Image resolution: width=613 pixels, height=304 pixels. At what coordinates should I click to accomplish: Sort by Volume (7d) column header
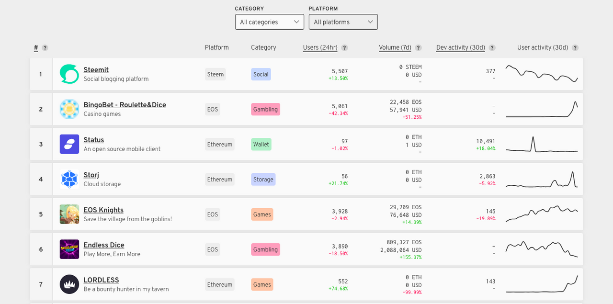click(395, 48)
